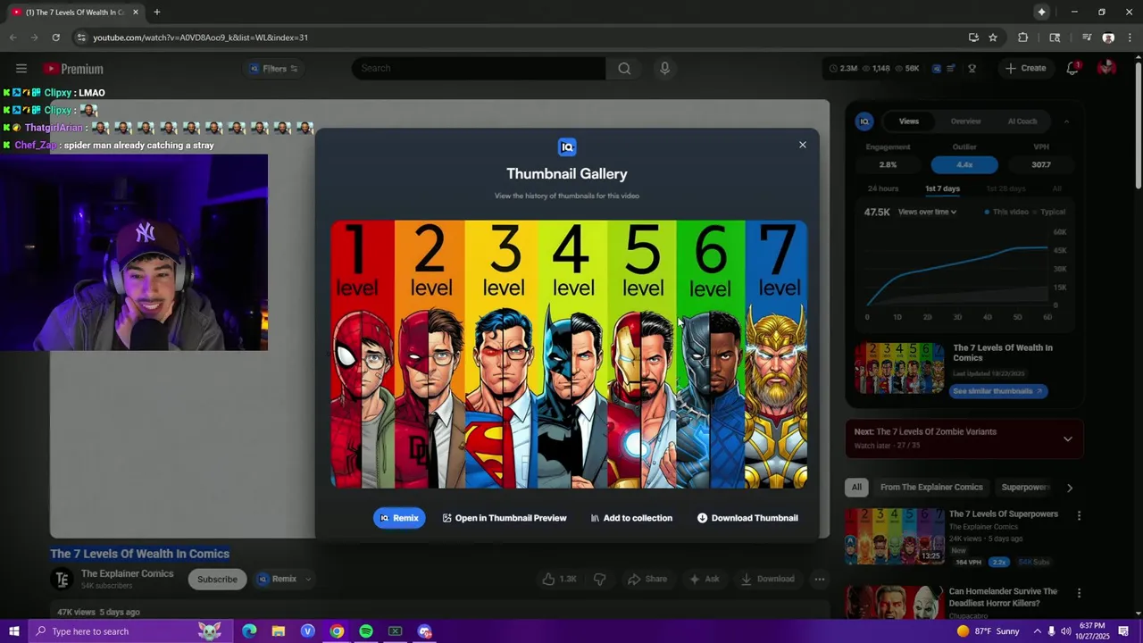Click the list icon next to header IQ badge
Viewport: 1143px width, 643px height.
[951, 69]
